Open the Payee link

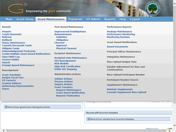tap(5, 89)
